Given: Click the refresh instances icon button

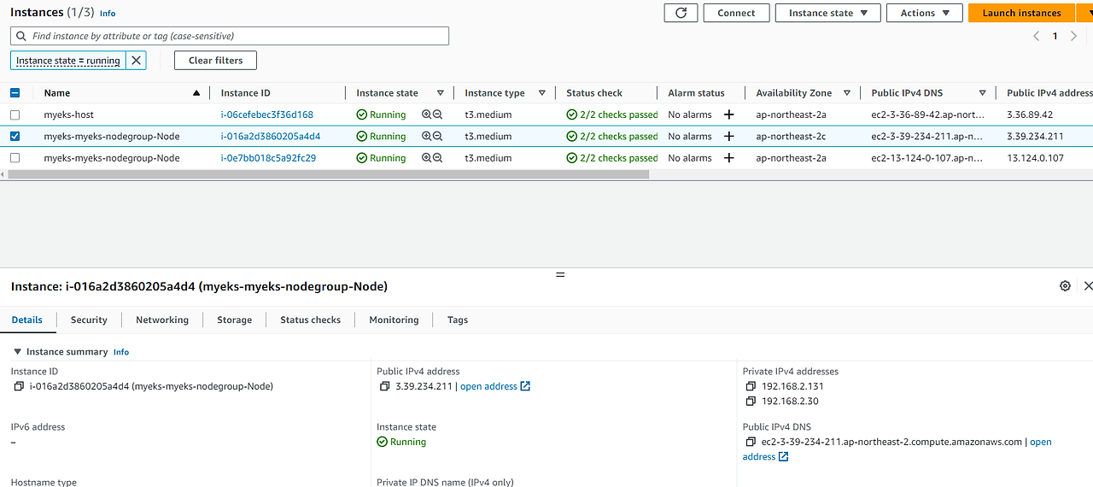Looking at the screenshot, I should [x=681, y=13].
